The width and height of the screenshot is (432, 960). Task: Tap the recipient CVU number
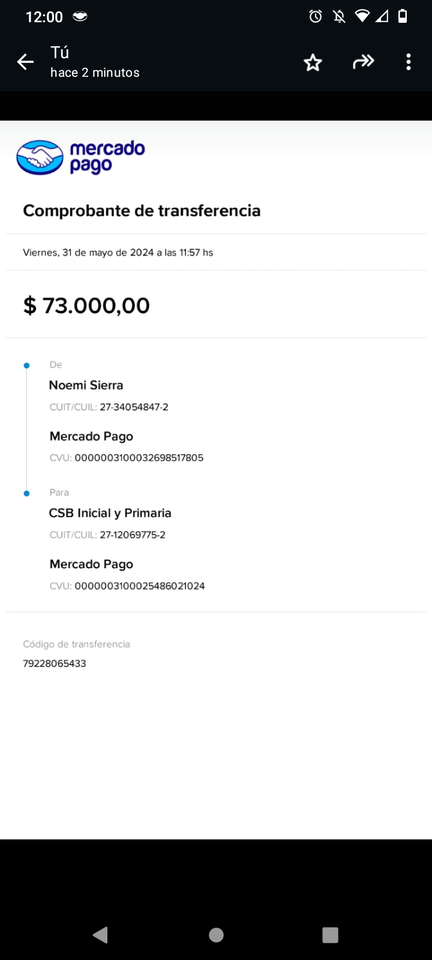tap(139, 586)
